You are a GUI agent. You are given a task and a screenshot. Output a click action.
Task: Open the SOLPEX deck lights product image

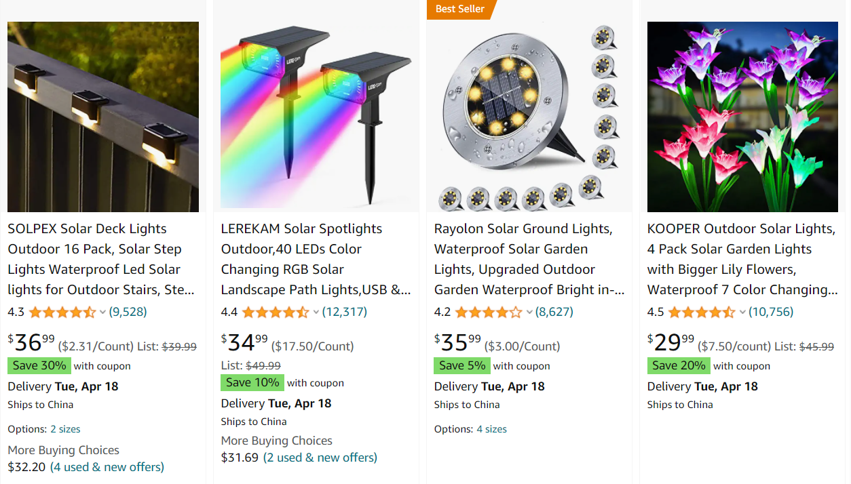point(103,117)
